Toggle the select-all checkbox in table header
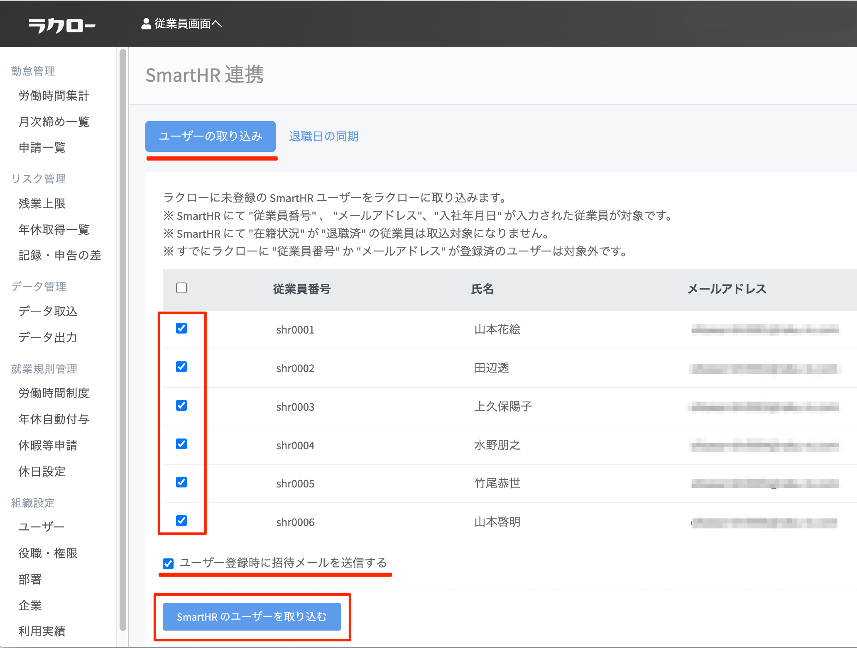 [181, 288]
